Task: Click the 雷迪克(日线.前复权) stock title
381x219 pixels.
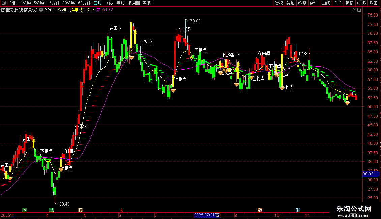Action: (x=19, y=10)
